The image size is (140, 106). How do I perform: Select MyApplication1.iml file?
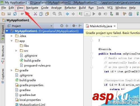(x=30, y=105)
